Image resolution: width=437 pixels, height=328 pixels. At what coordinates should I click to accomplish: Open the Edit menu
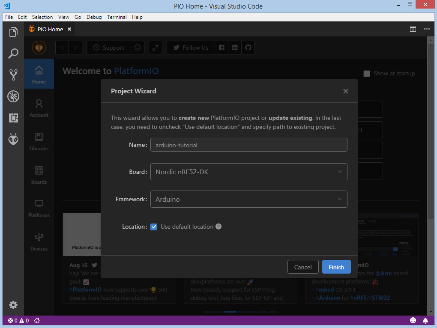click(22, 17)
